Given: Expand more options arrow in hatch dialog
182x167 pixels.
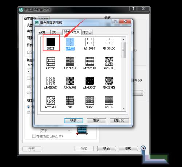Looking at the screenshot, I should coord(143,148).
